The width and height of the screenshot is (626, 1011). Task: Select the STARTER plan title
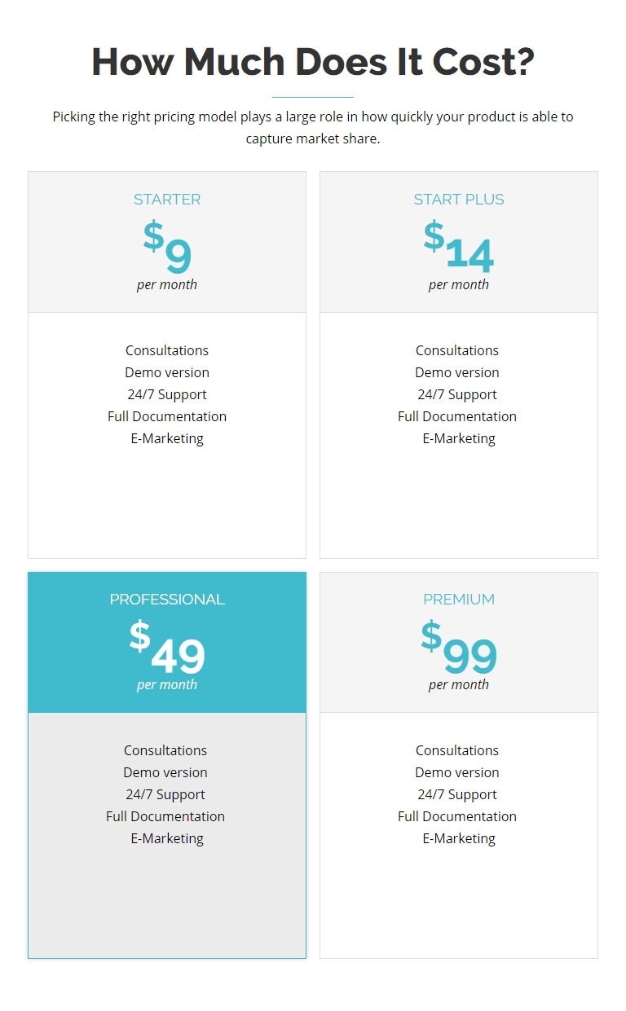167,200
